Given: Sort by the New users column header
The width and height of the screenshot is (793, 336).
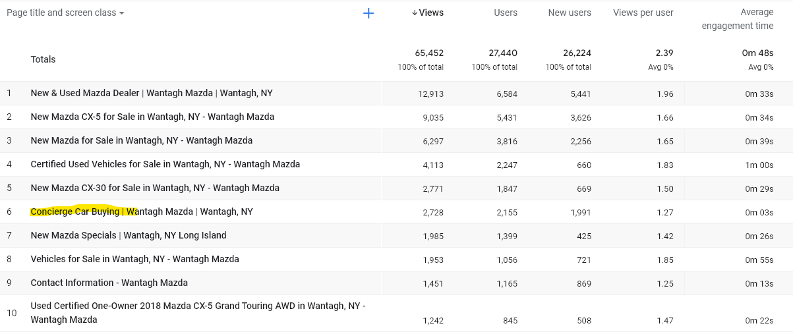Looking at the screenshot, I should (570, 13).
